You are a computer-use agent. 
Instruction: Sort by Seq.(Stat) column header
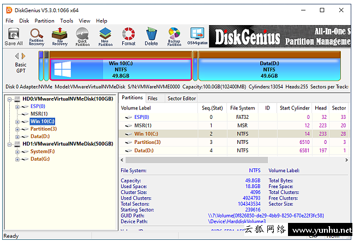pos(212,108)
